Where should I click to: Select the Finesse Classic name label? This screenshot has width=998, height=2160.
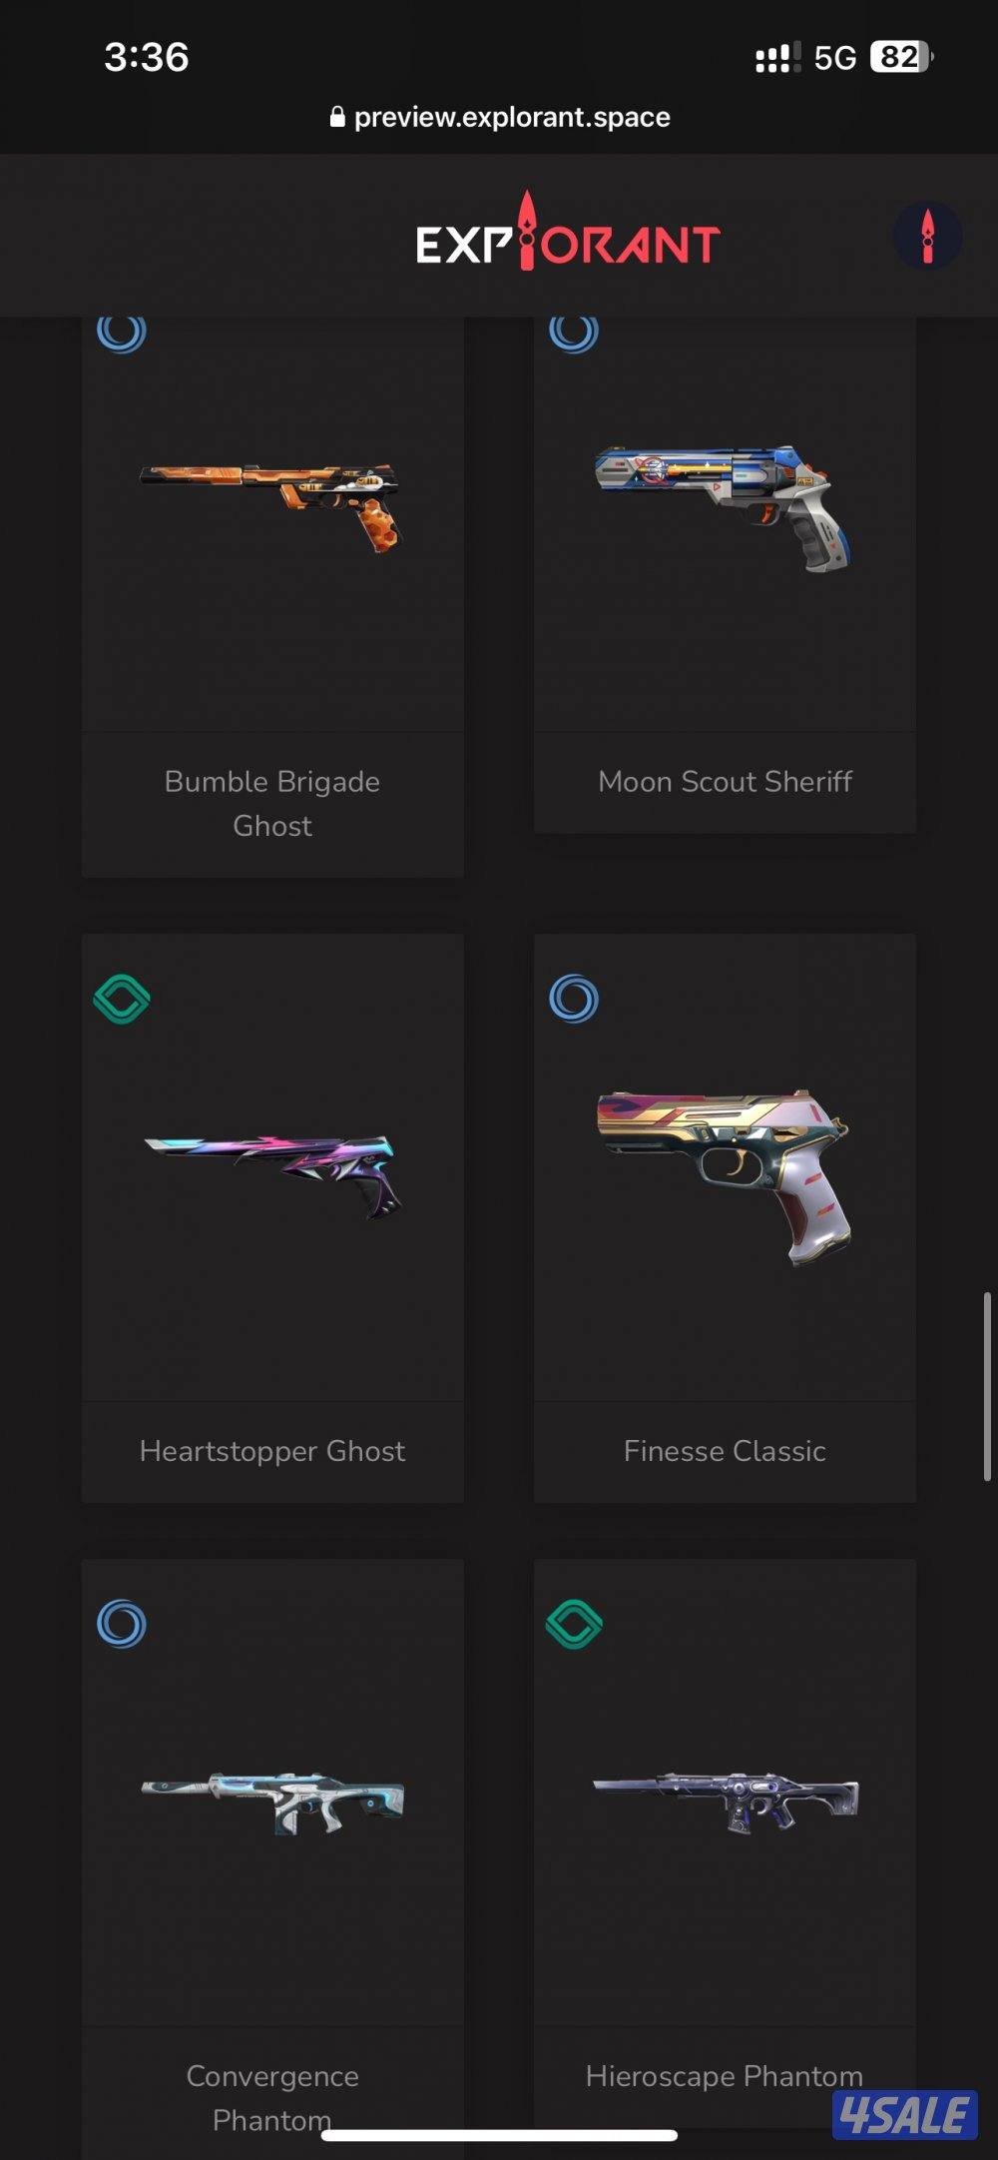coord(725,1451)
